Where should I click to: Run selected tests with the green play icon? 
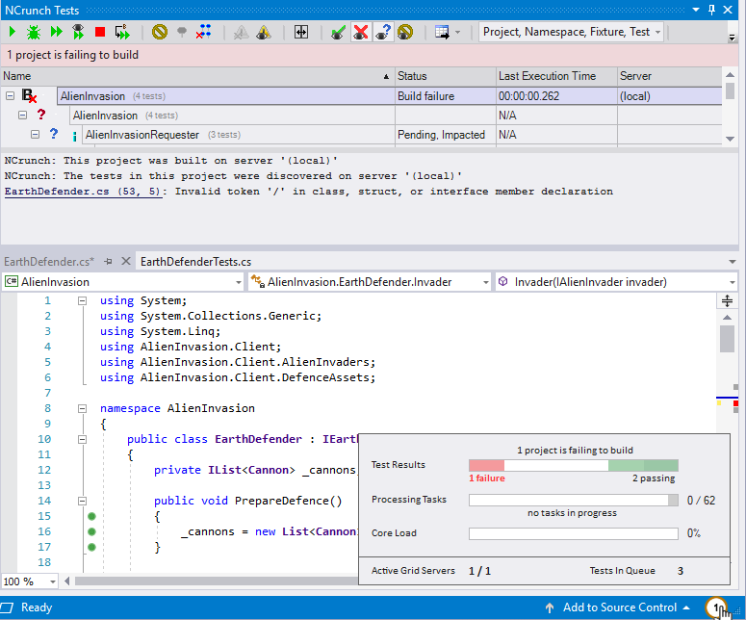coord(13,32)
